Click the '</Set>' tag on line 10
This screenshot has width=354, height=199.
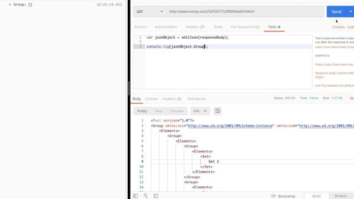tap(206, 167)
